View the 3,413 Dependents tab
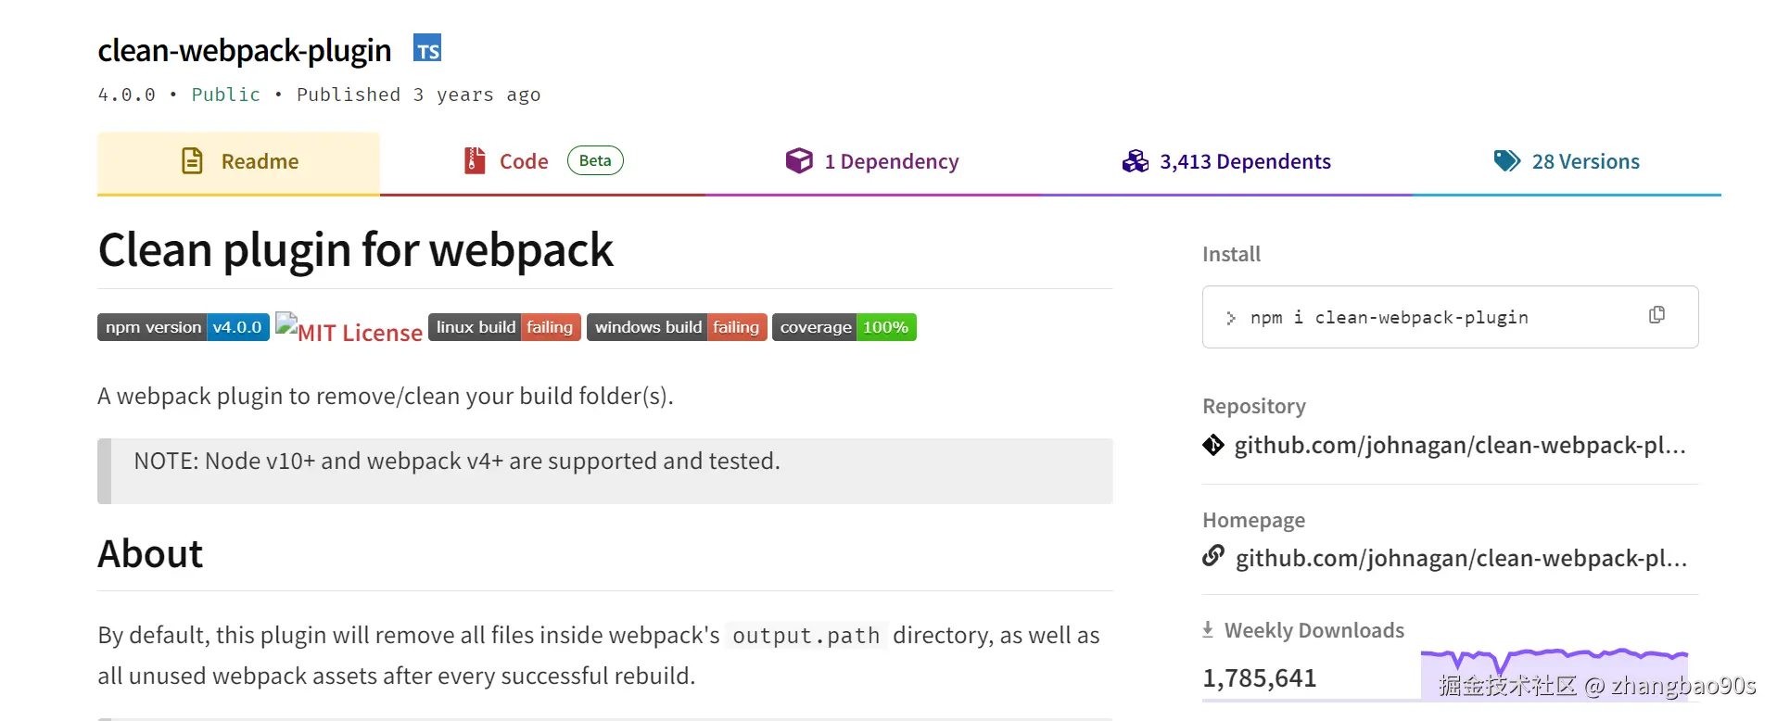Image resolution: width=1777 pixels, height=721 pixels. (x=1244, y=162)
